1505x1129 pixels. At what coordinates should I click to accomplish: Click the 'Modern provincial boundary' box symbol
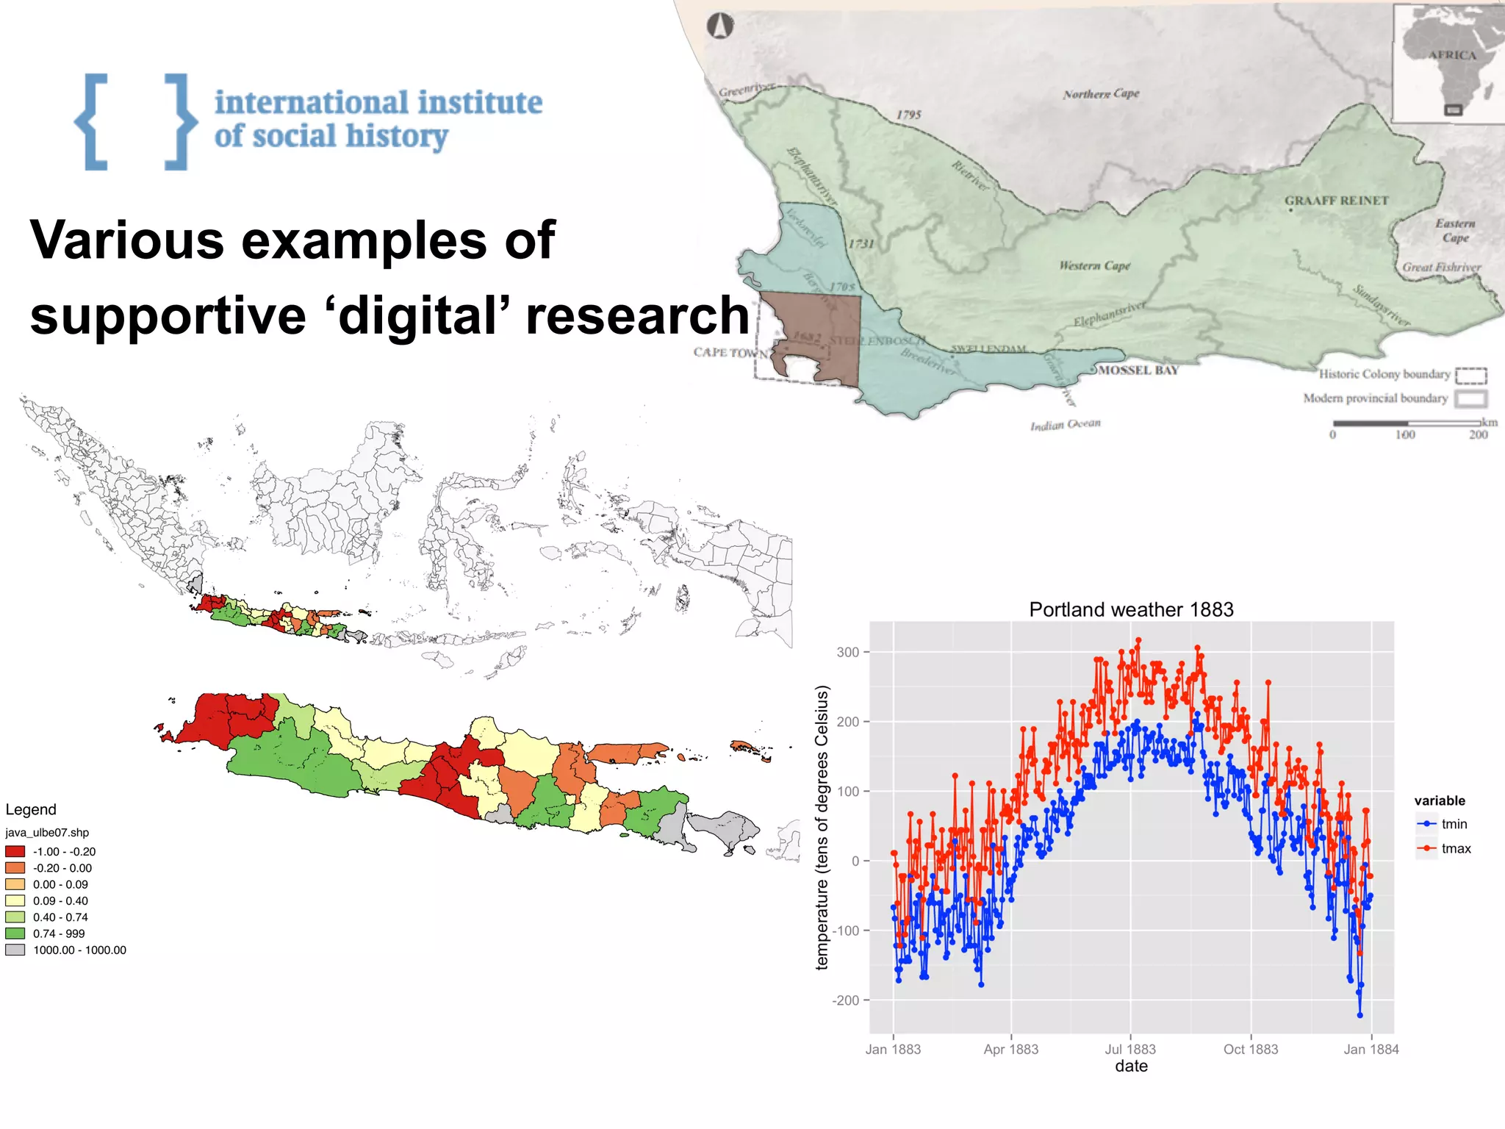[x=1471, y=399]
